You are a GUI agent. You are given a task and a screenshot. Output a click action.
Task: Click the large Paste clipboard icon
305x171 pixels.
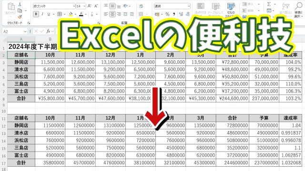click(x=11, y=6)
